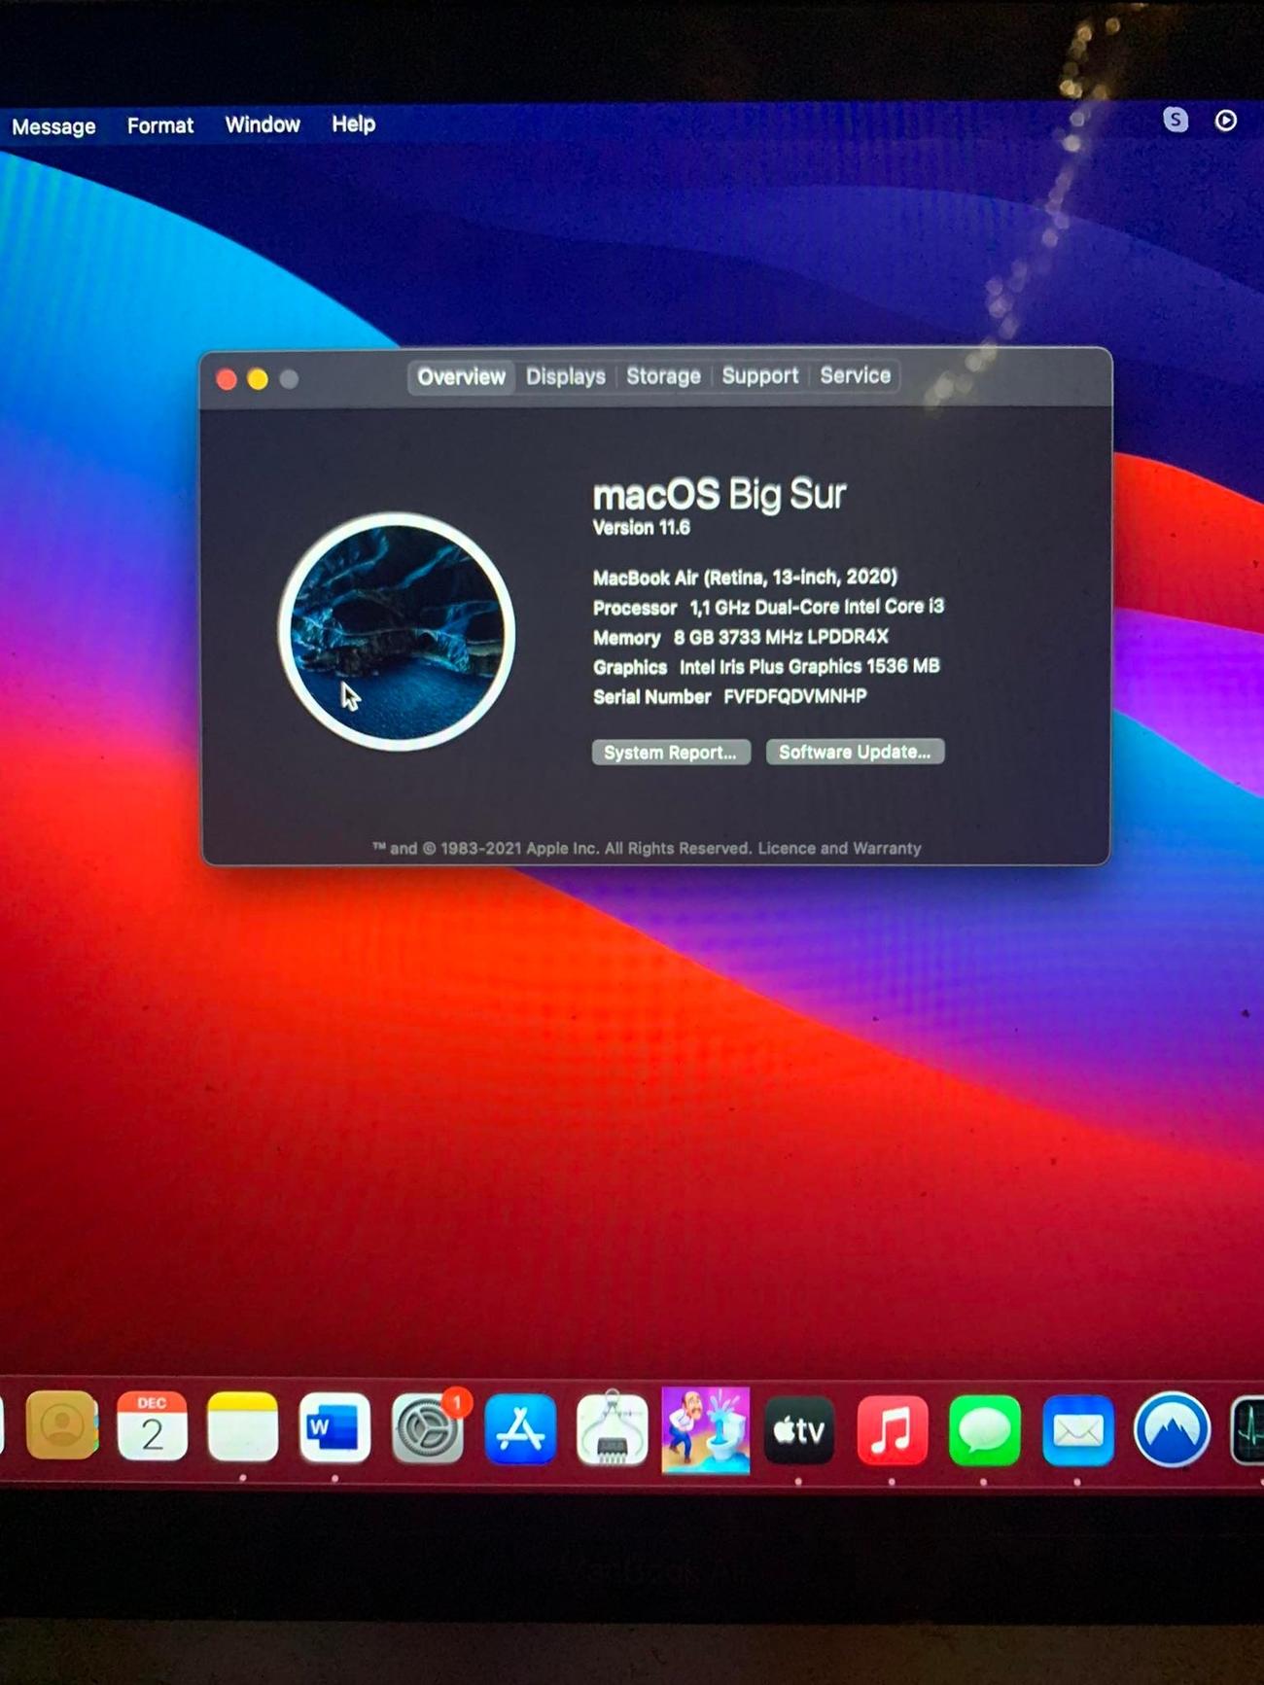Image resolution: width=1264 pixels, height=1685 pixels.
Task: Open the Licence and Warranty link
Action: [839, 848]
